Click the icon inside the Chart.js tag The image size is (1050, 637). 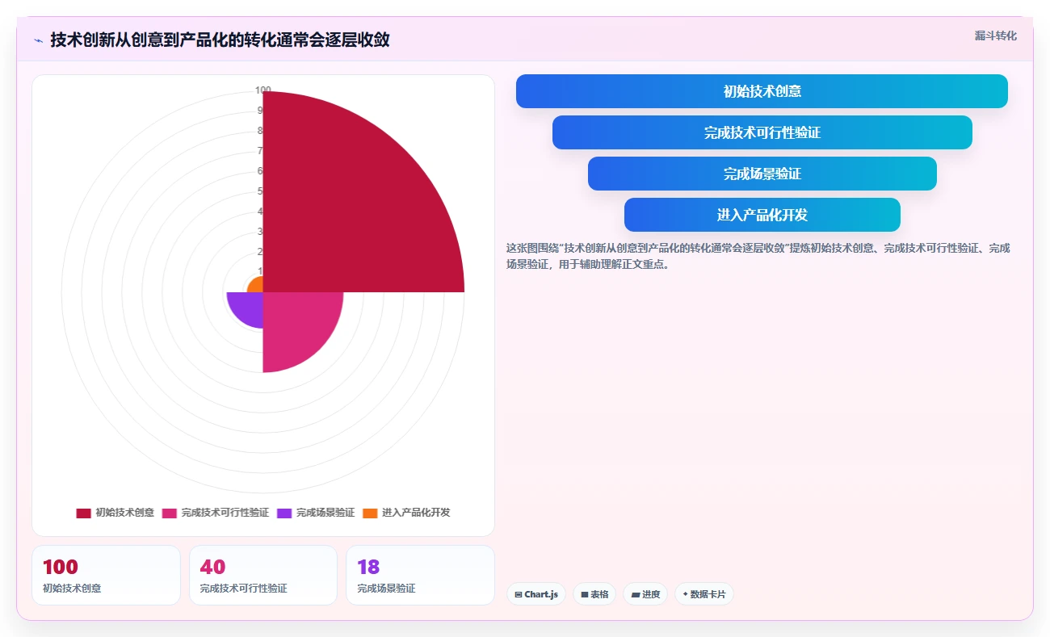tap(519, 594)
